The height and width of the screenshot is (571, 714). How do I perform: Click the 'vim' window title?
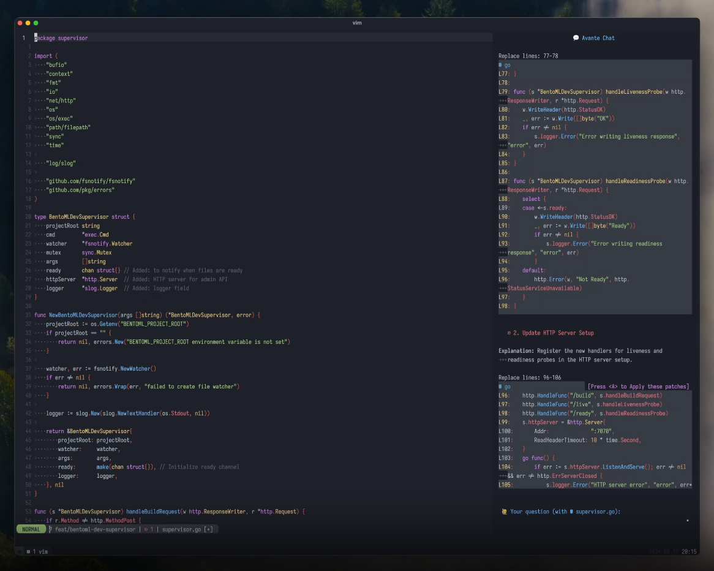click(357, 22)
